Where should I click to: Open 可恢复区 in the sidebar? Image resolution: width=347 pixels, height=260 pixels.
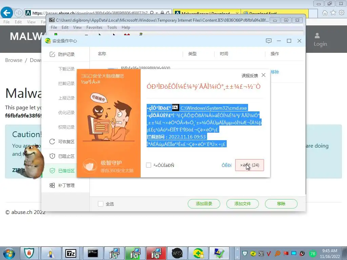click(x=65, y=142)
